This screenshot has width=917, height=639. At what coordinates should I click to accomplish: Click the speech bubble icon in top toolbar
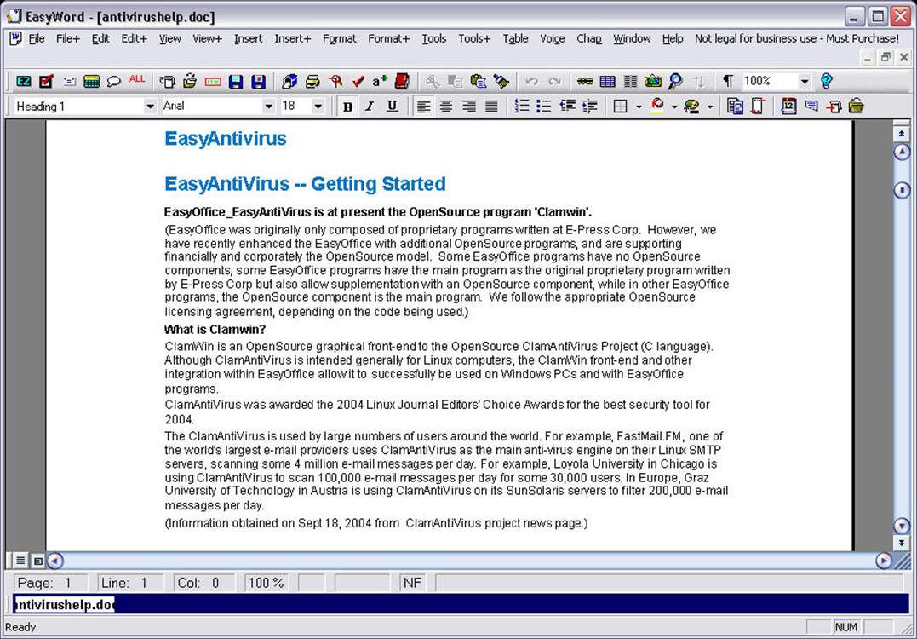[x=113, y=81]
